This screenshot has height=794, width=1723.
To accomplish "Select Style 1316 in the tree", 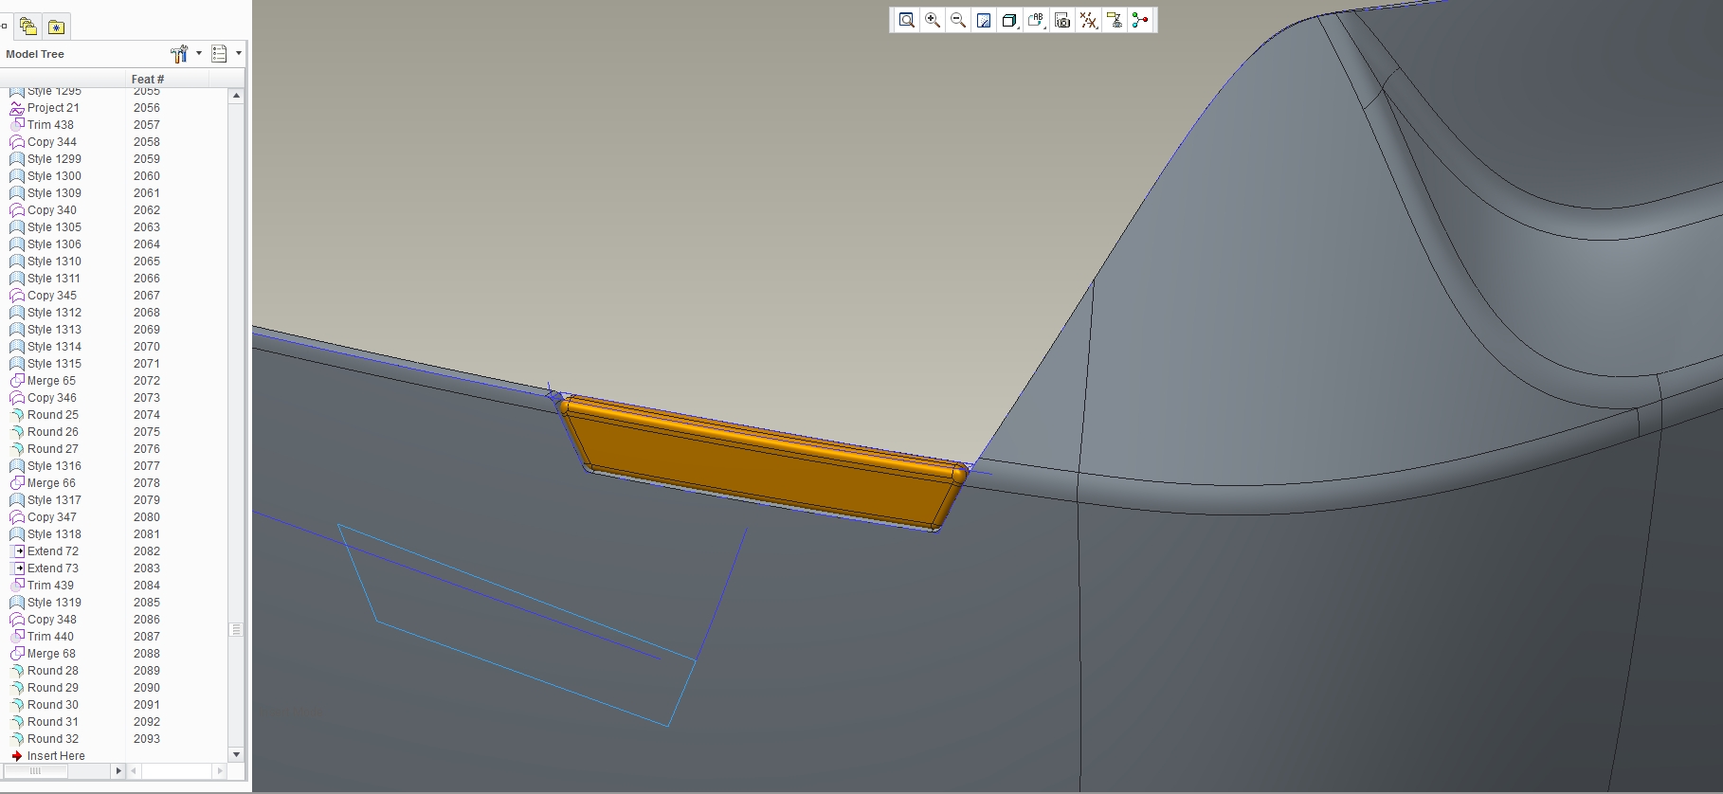I will click(x=54, y=466).
